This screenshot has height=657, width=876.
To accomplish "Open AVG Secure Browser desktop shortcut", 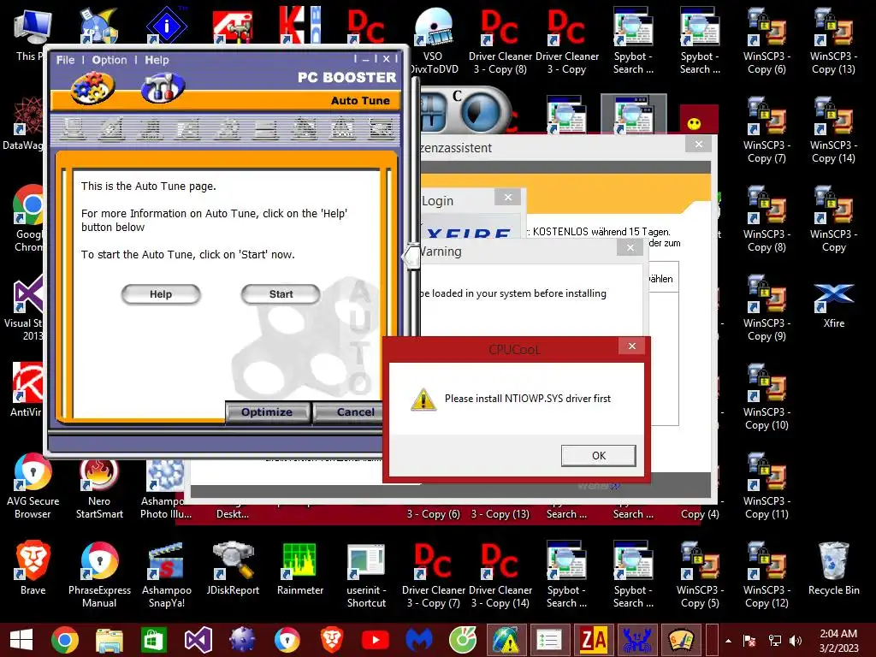I will 33,485.
